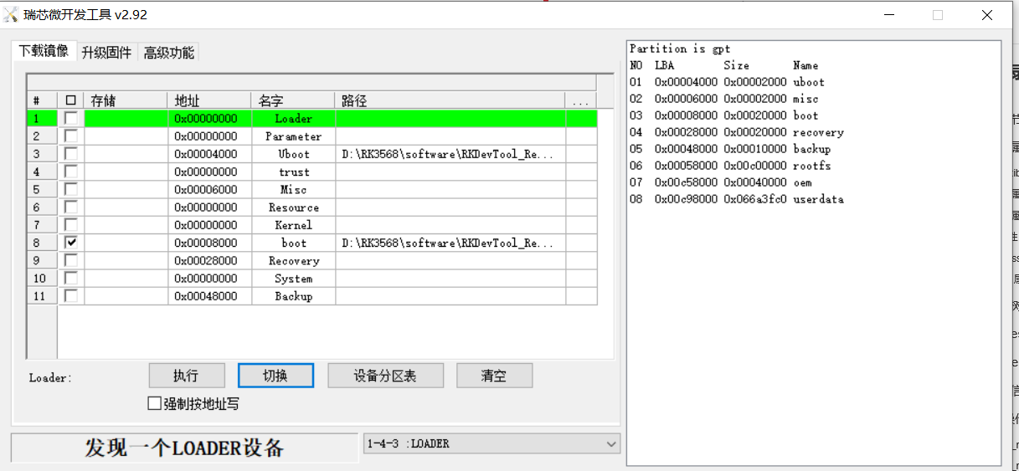The width and height of the screenshot is (1019, 471).
Task: Click the browse cell of Loader row
Action: pos(581,118)
